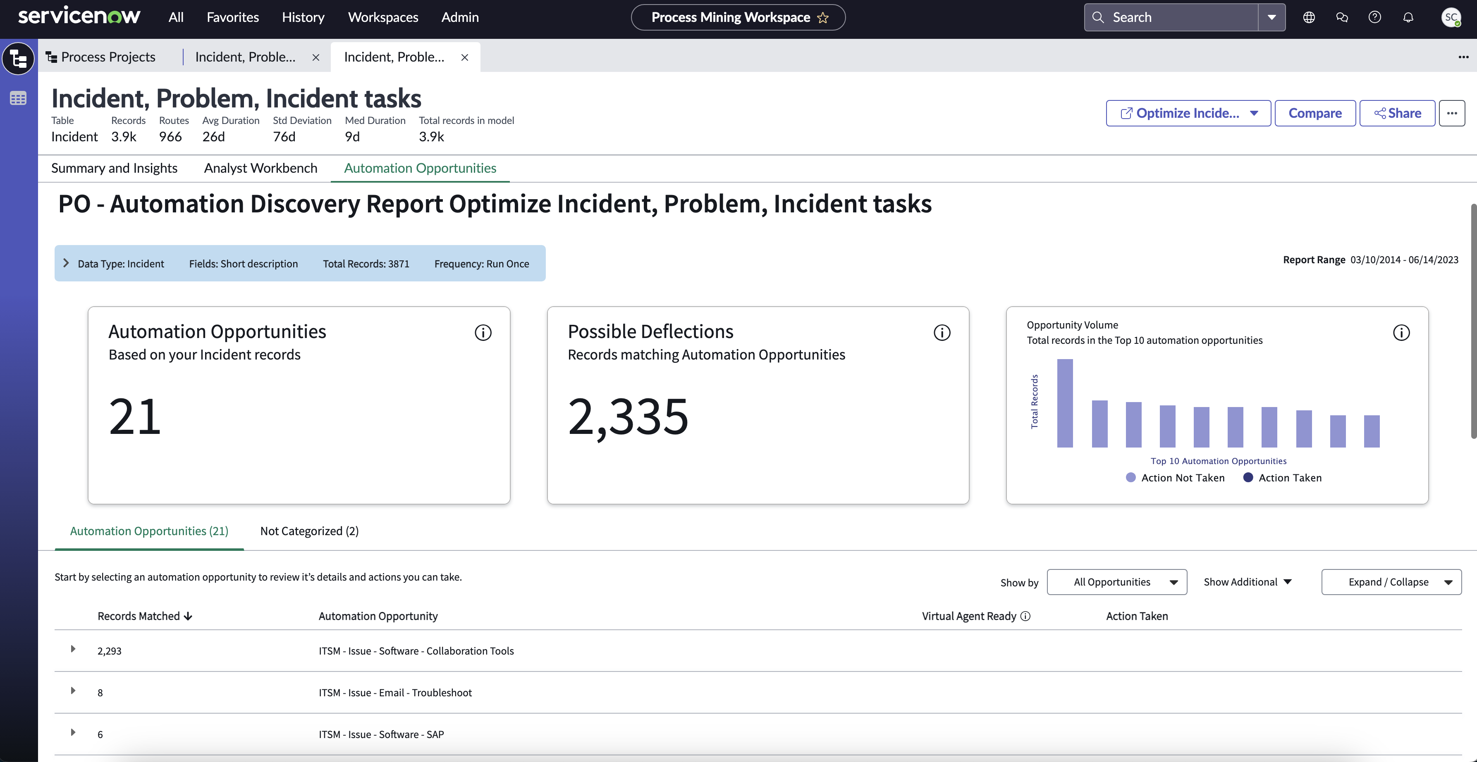Click the Compare button

[1315, 113]
